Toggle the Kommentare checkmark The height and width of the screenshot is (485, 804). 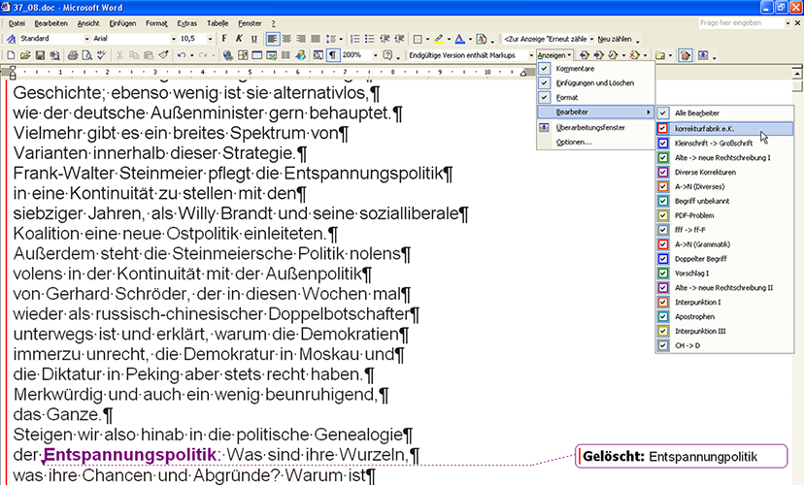coord(545,68)
